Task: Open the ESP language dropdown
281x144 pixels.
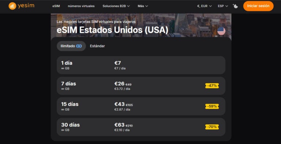Action: (x=223, y=6)
